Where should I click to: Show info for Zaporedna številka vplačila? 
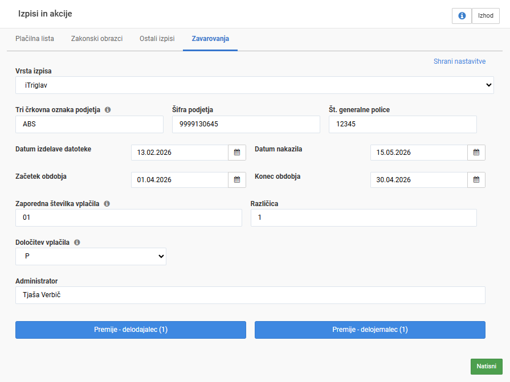click(107, 204)
